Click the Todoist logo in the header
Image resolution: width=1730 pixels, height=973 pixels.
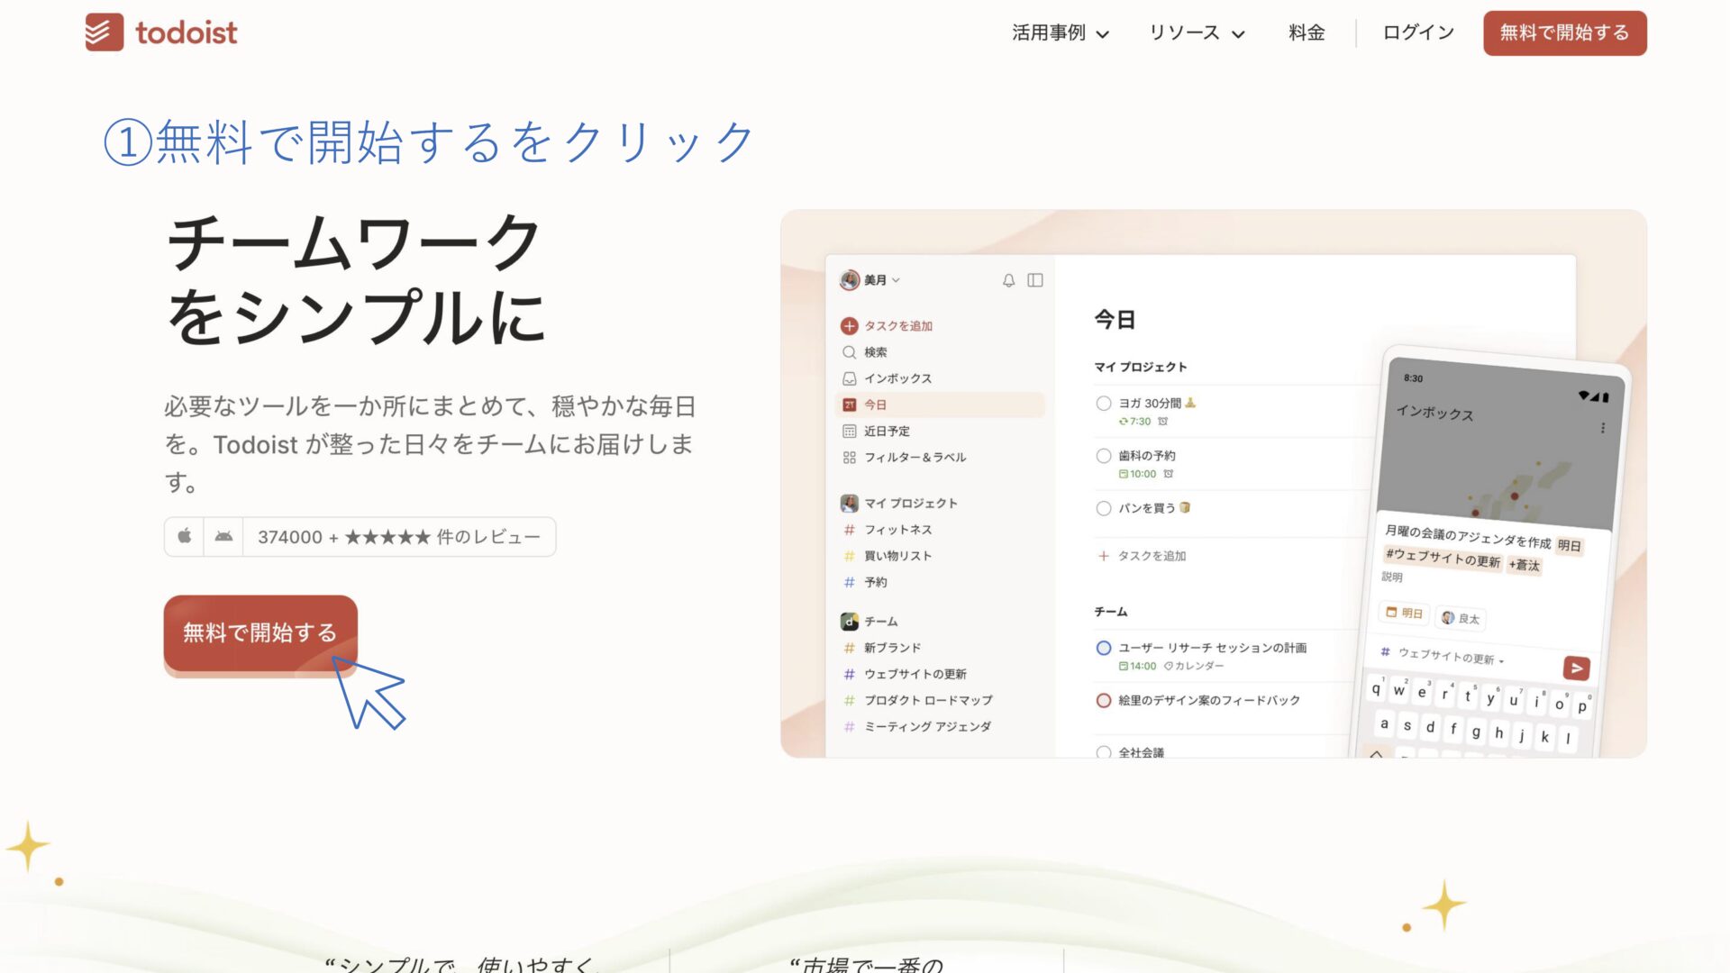161,32
